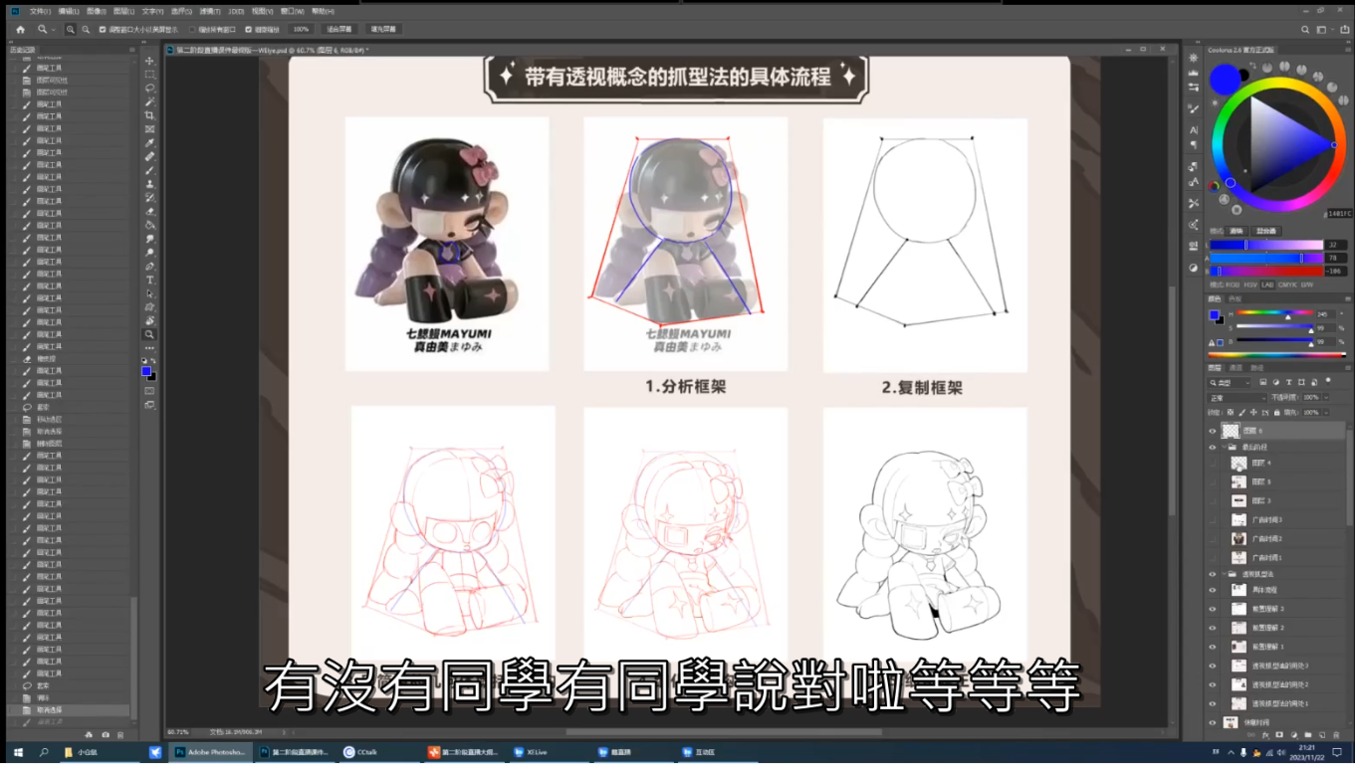Image resolution: width=1355 pixels, height=764 pixels.
Task: Hide the 具体流程 layer
Action: pos(1212,590)
